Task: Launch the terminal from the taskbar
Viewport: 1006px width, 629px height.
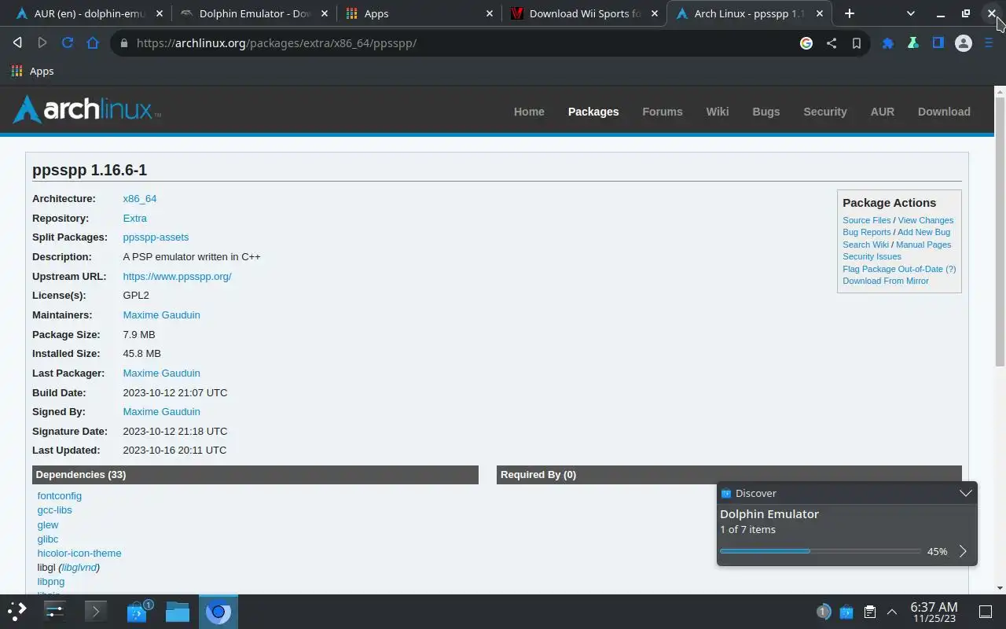Action: (96, 611)
